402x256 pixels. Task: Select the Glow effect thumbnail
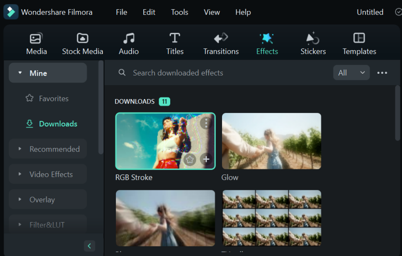point(271,141)
